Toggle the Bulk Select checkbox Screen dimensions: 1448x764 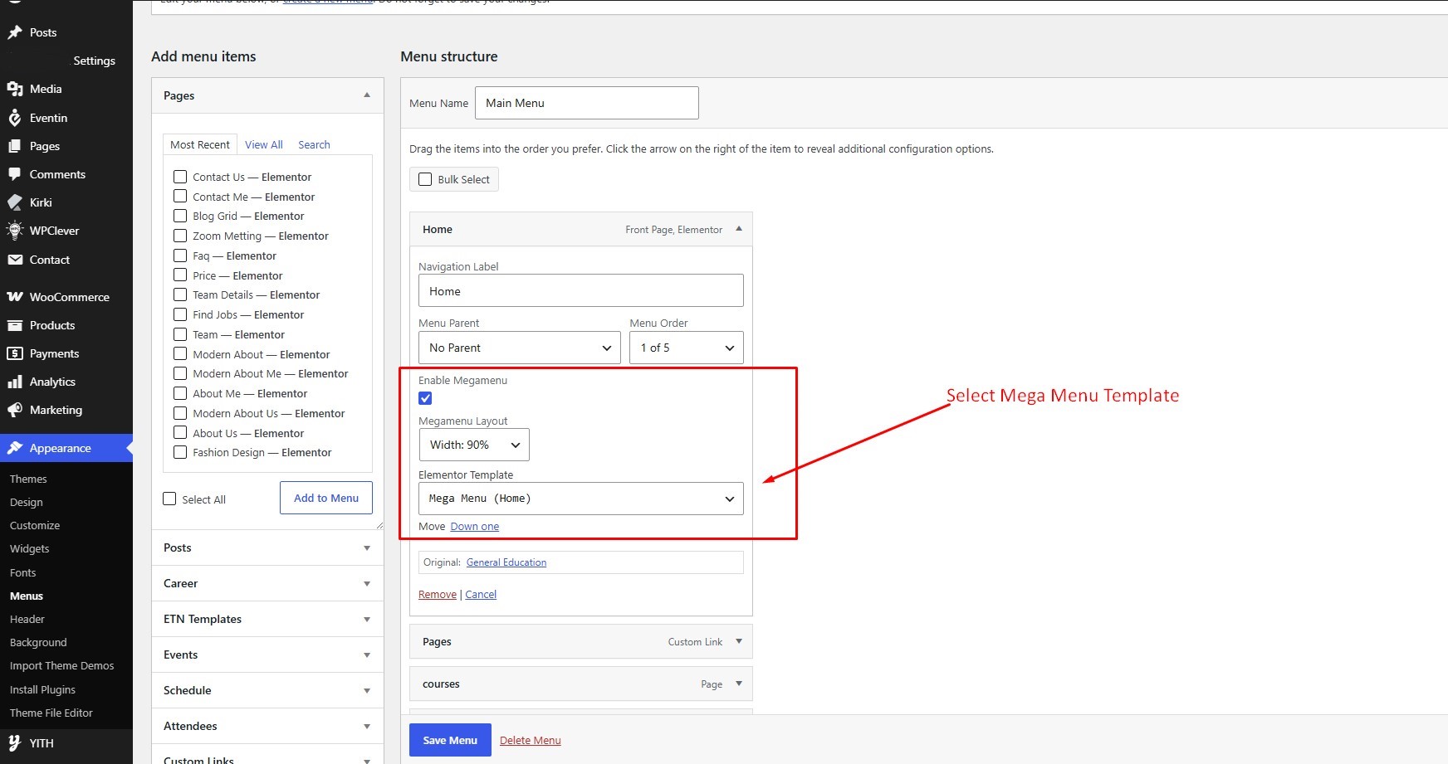[425, 179]
